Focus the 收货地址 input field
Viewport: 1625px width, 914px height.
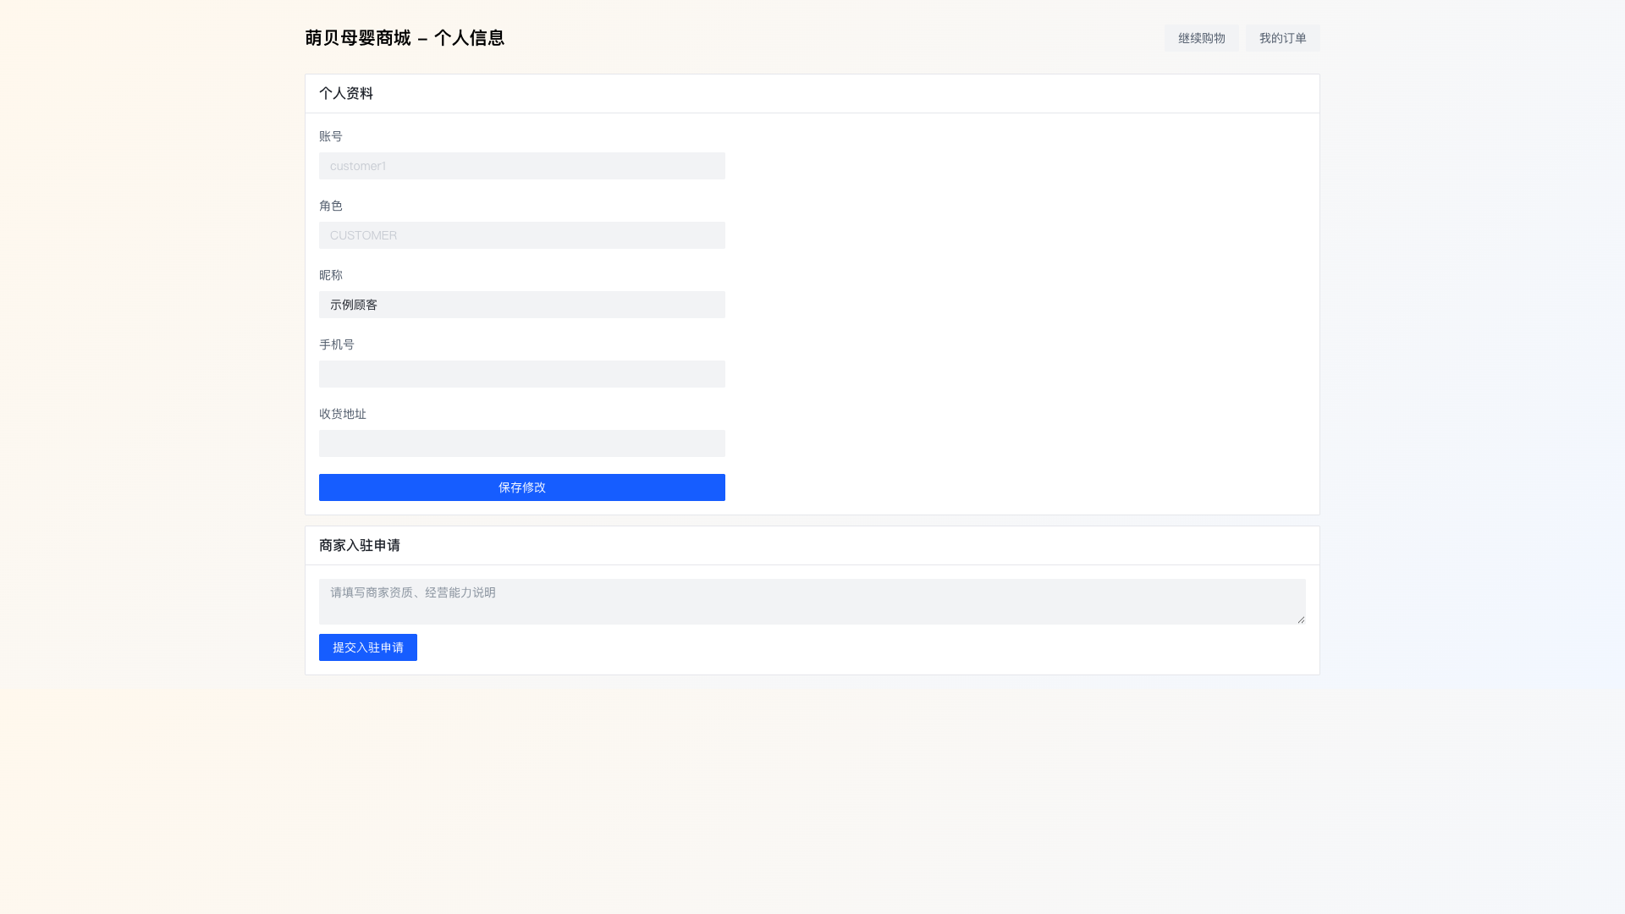521,443
